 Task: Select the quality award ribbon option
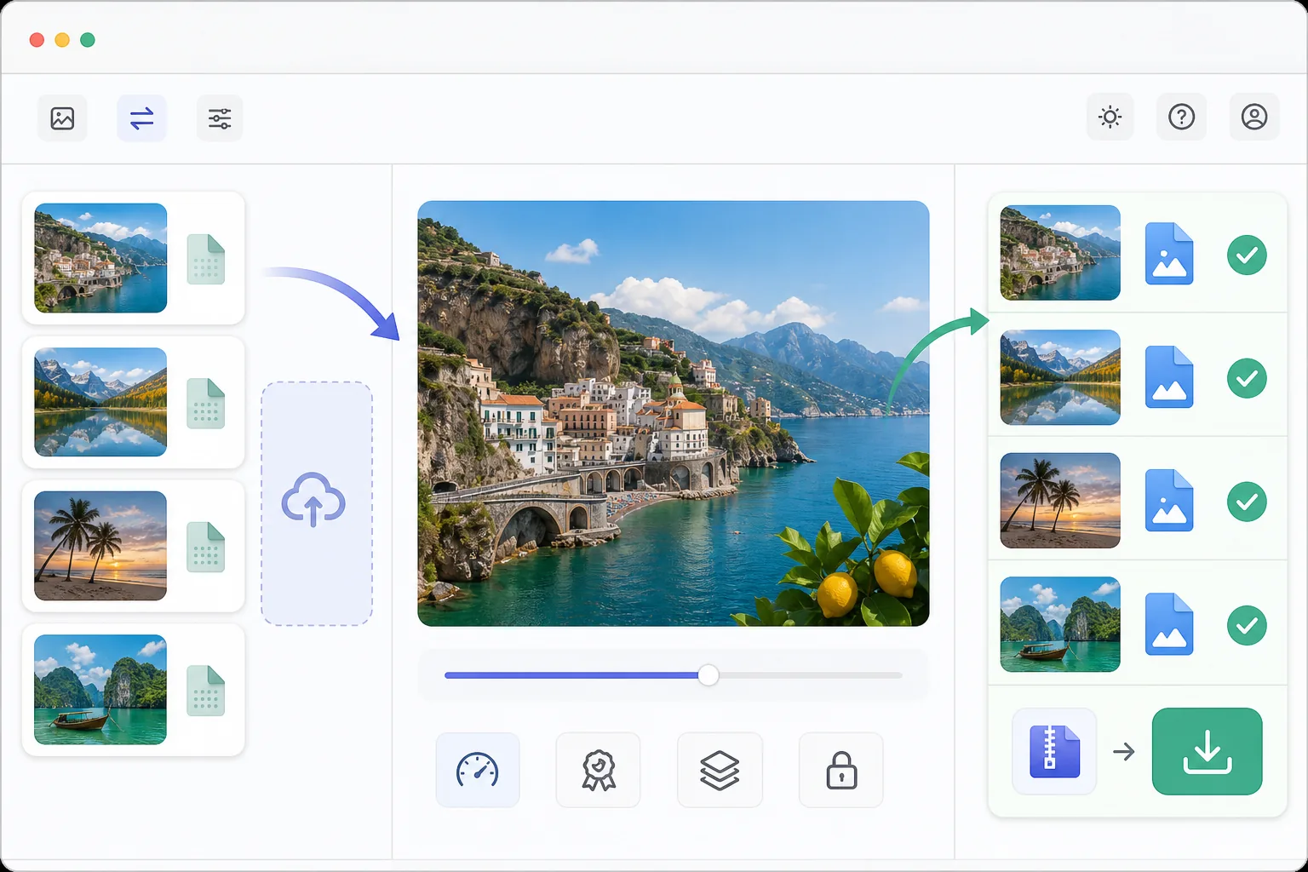tap(598, 770)
